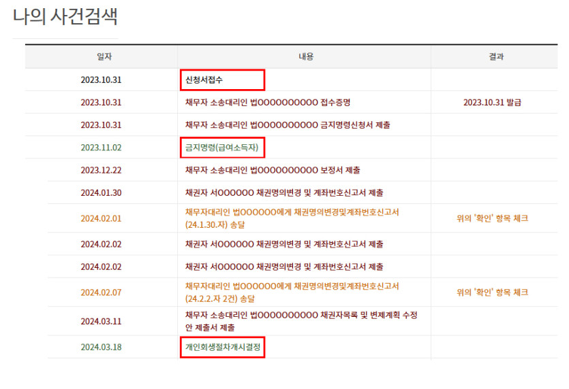This screenshot has width=569, height=389.
Task: Click the 2023.10.31 발급 result
Action: pos(496,103)
